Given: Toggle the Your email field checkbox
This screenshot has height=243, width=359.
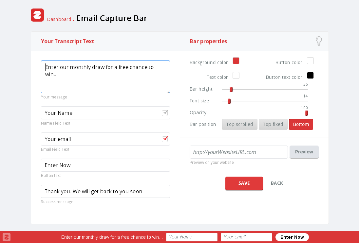Looking at the screenshot, I should point(165,139).
